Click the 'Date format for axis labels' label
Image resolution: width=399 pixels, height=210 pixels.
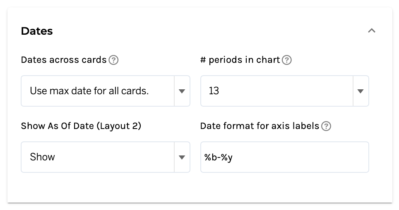coord(260,126)
